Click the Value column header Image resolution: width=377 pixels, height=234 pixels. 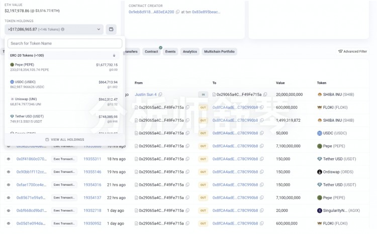coord(280,83)
